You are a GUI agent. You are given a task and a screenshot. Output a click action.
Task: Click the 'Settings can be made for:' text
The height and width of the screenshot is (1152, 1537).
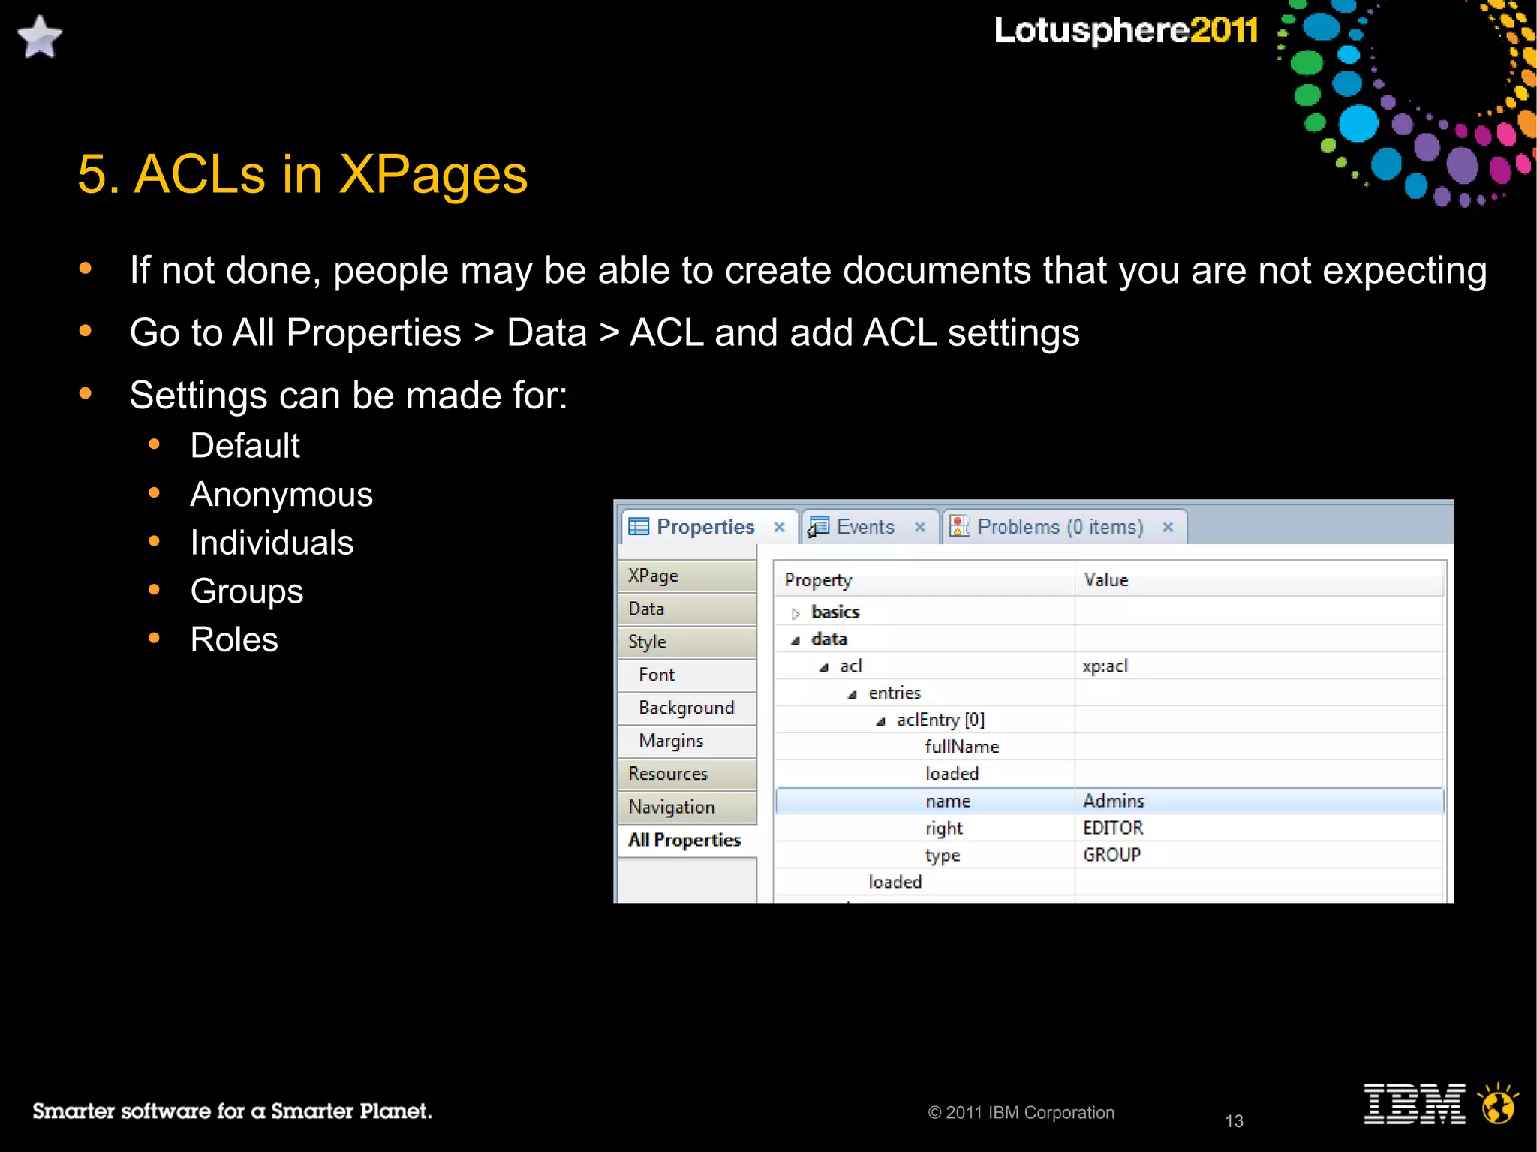click(x=349, y=396)
